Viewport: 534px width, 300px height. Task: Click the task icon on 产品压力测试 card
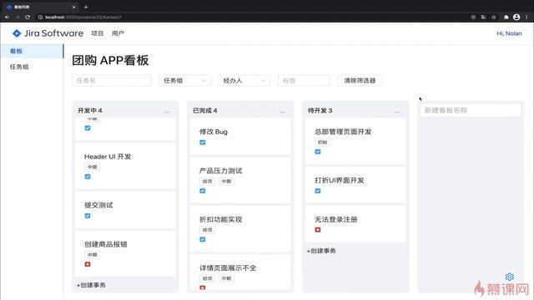click(203, 191)
